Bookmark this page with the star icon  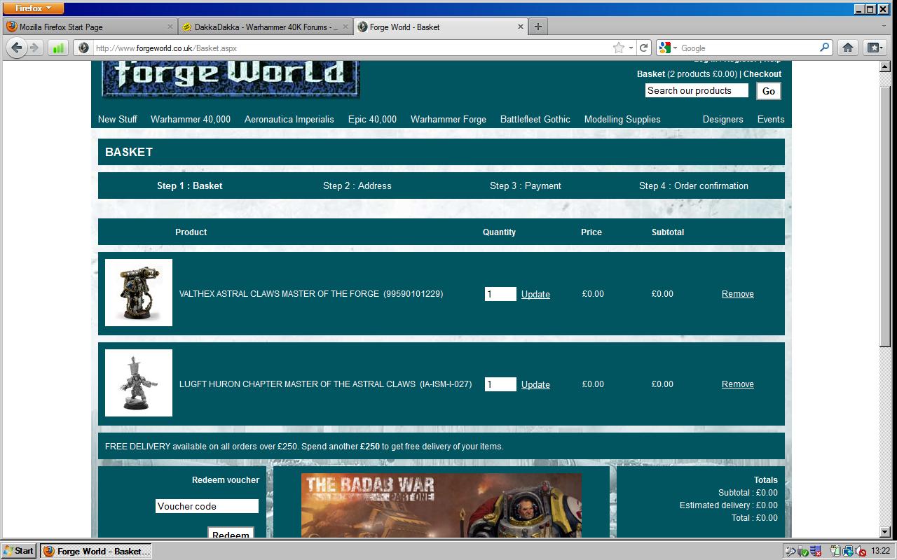pyautogui.click(x=618, y=48)
